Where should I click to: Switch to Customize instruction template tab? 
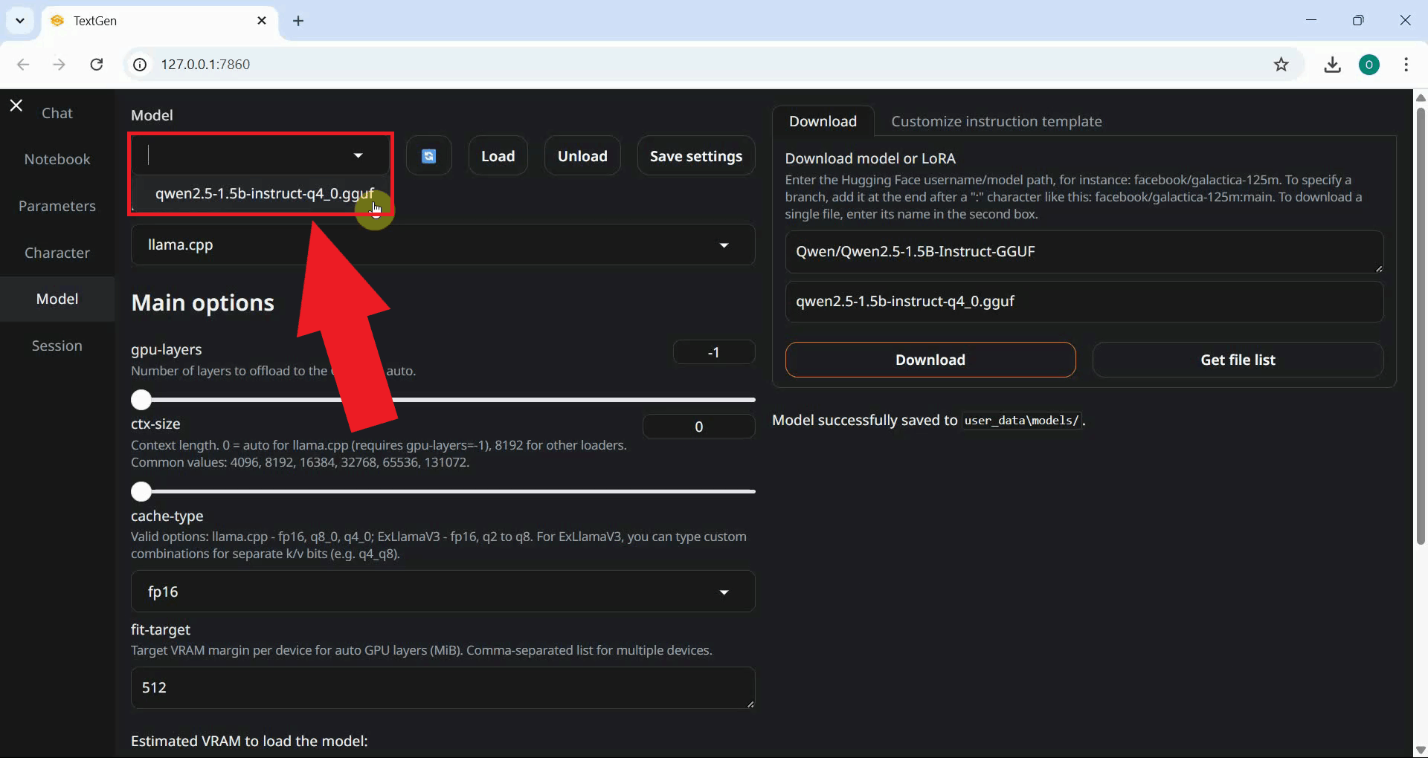click(997, 121)
